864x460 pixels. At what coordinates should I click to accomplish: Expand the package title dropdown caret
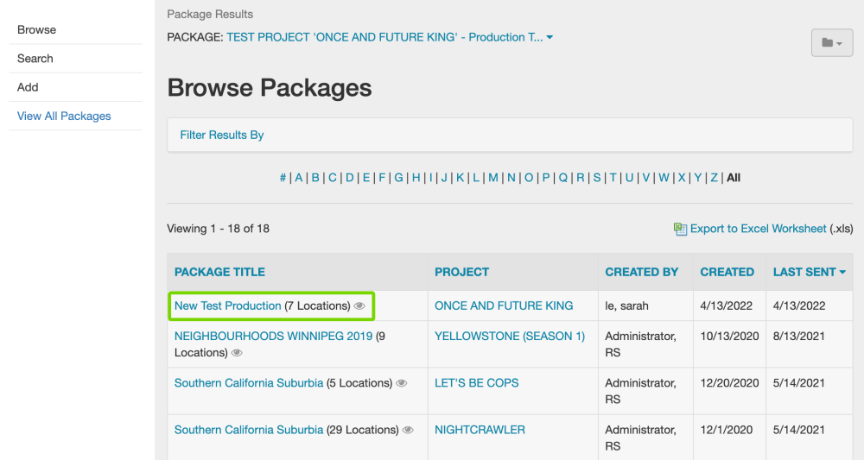(x=550, y=38)
